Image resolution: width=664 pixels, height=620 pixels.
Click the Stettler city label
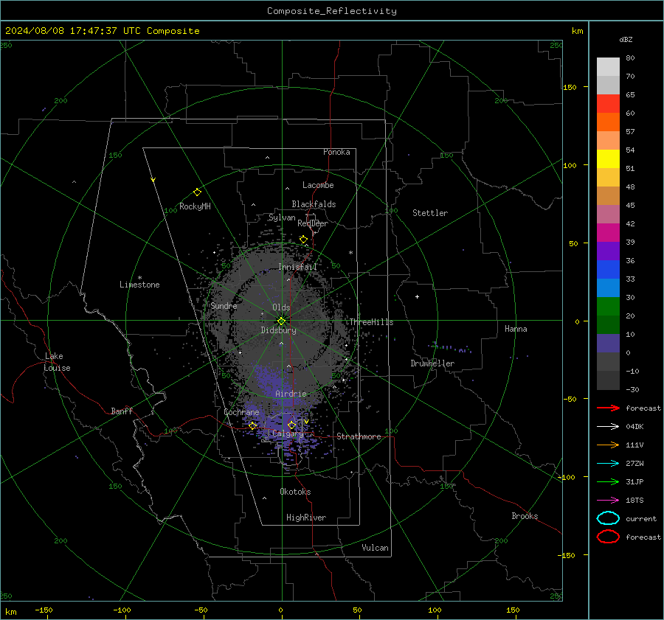click(430, 213)
